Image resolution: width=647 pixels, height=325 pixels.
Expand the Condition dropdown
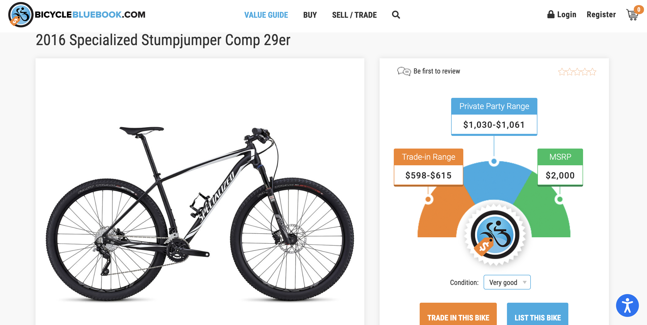click(x=507, y=282)
